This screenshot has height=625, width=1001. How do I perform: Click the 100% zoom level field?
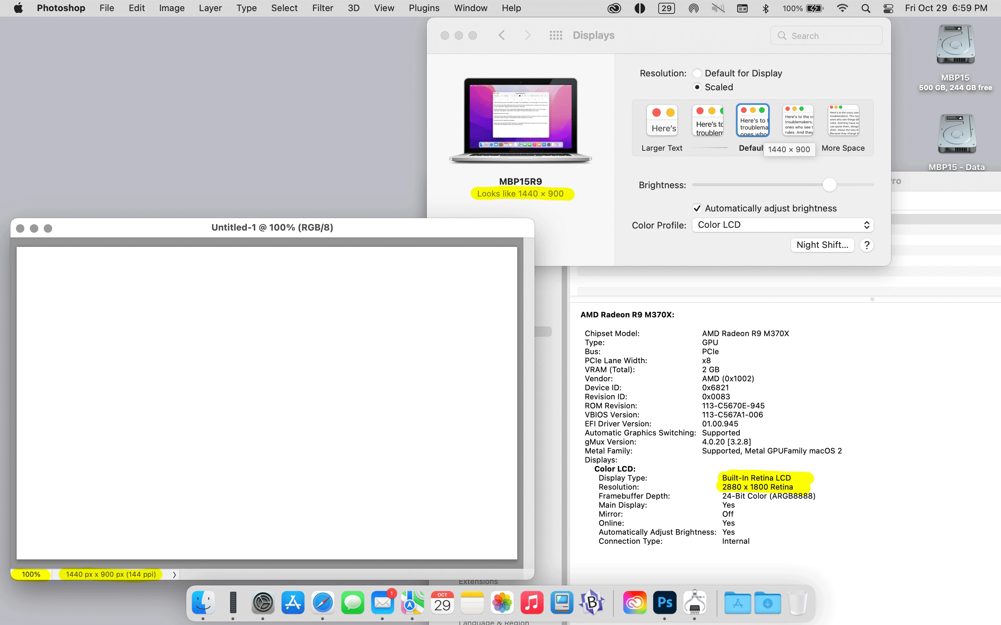31,575
